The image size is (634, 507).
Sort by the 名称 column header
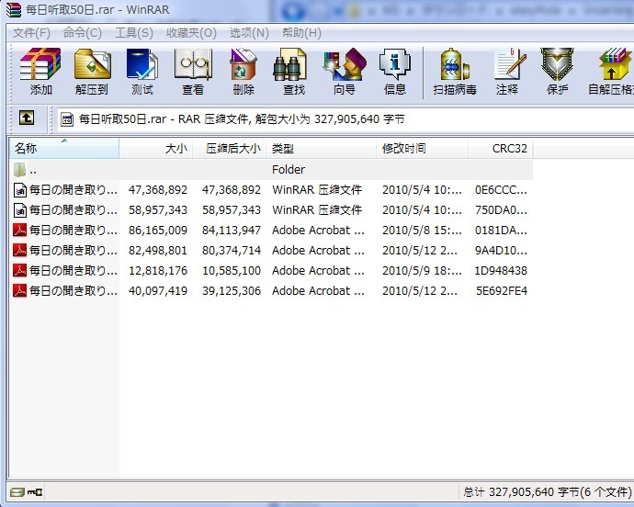64,149
